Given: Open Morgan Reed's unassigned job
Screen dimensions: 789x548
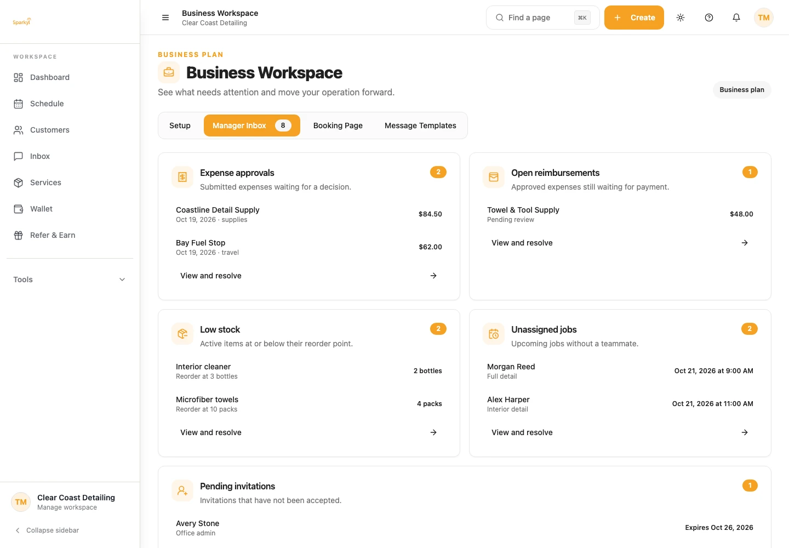Looking at the screenshot, I should 620,371.
